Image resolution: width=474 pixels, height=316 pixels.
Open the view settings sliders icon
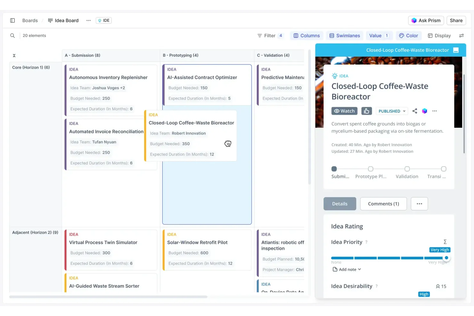point(462,36)
